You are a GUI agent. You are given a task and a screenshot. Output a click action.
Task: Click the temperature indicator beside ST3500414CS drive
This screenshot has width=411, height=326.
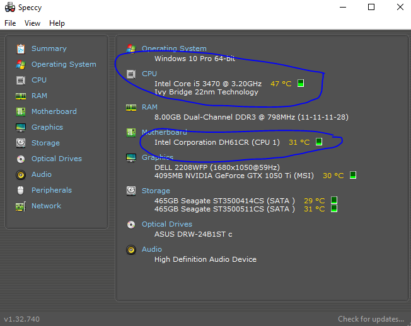click(334, 200)
